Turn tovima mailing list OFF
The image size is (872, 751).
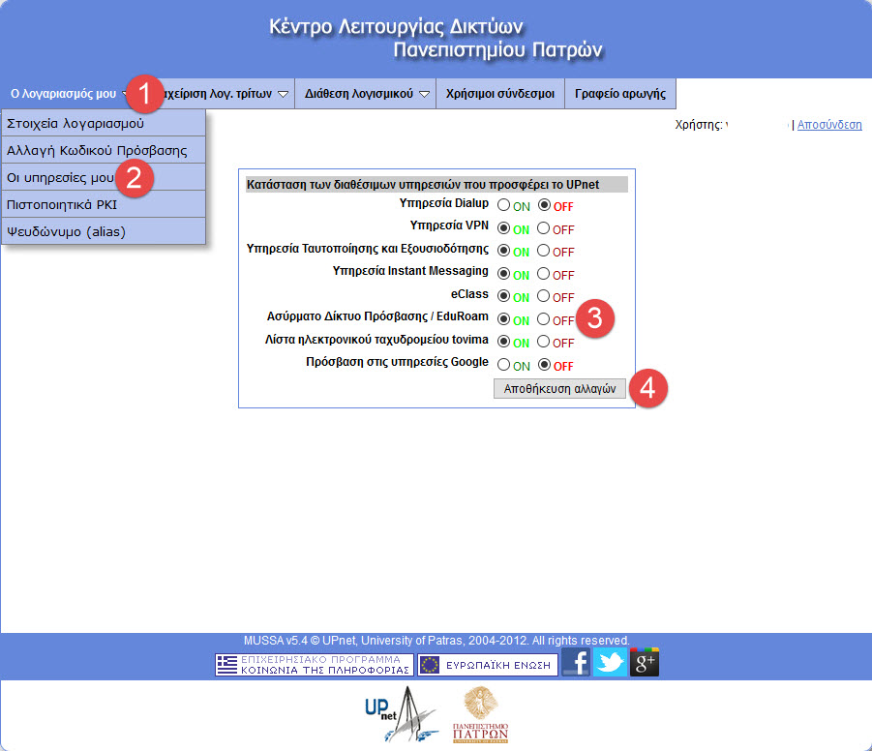[543, 343]
